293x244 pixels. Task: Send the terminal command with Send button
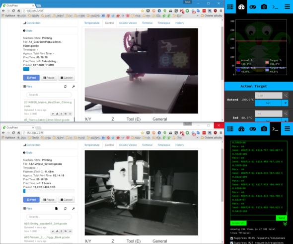pyautogui.click(x=282, y=218)
